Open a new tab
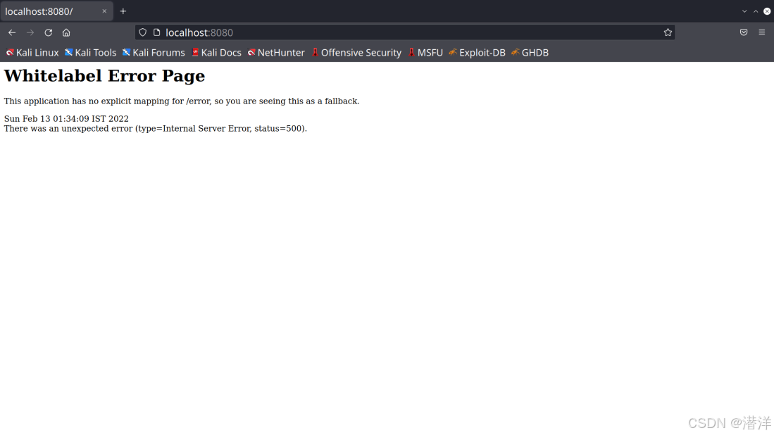774x435 pixels. 123,11
